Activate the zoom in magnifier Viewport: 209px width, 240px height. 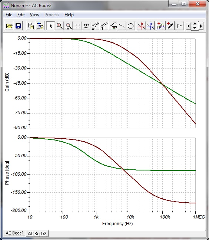coord(59,26)
